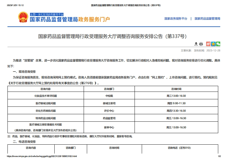
Task: Click the page URL in the footer
Action: pos(41,156)
